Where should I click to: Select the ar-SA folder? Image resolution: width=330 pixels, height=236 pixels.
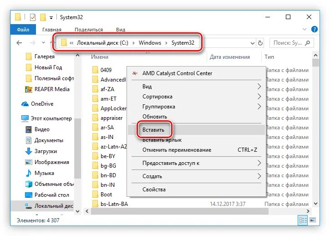(103, 128)
